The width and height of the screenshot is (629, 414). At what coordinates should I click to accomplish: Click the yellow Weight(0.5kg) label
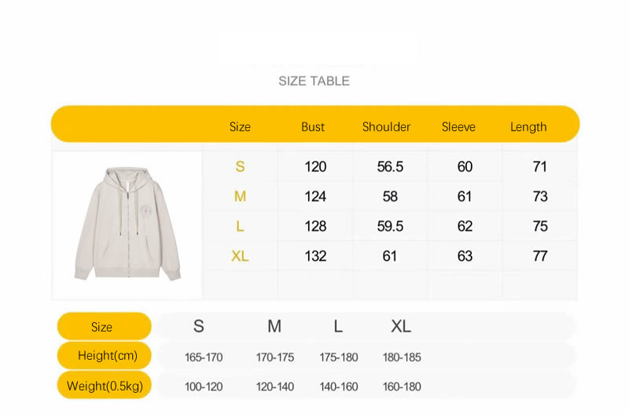click(105, 386)
